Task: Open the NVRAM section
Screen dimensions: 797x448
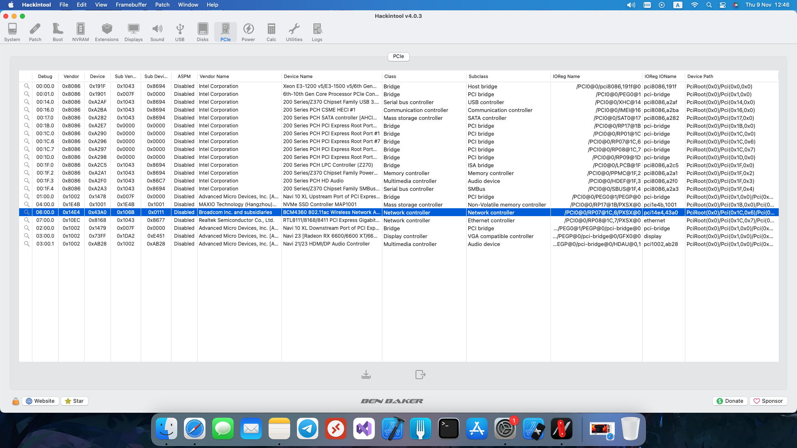Action: tap(80, 32)
